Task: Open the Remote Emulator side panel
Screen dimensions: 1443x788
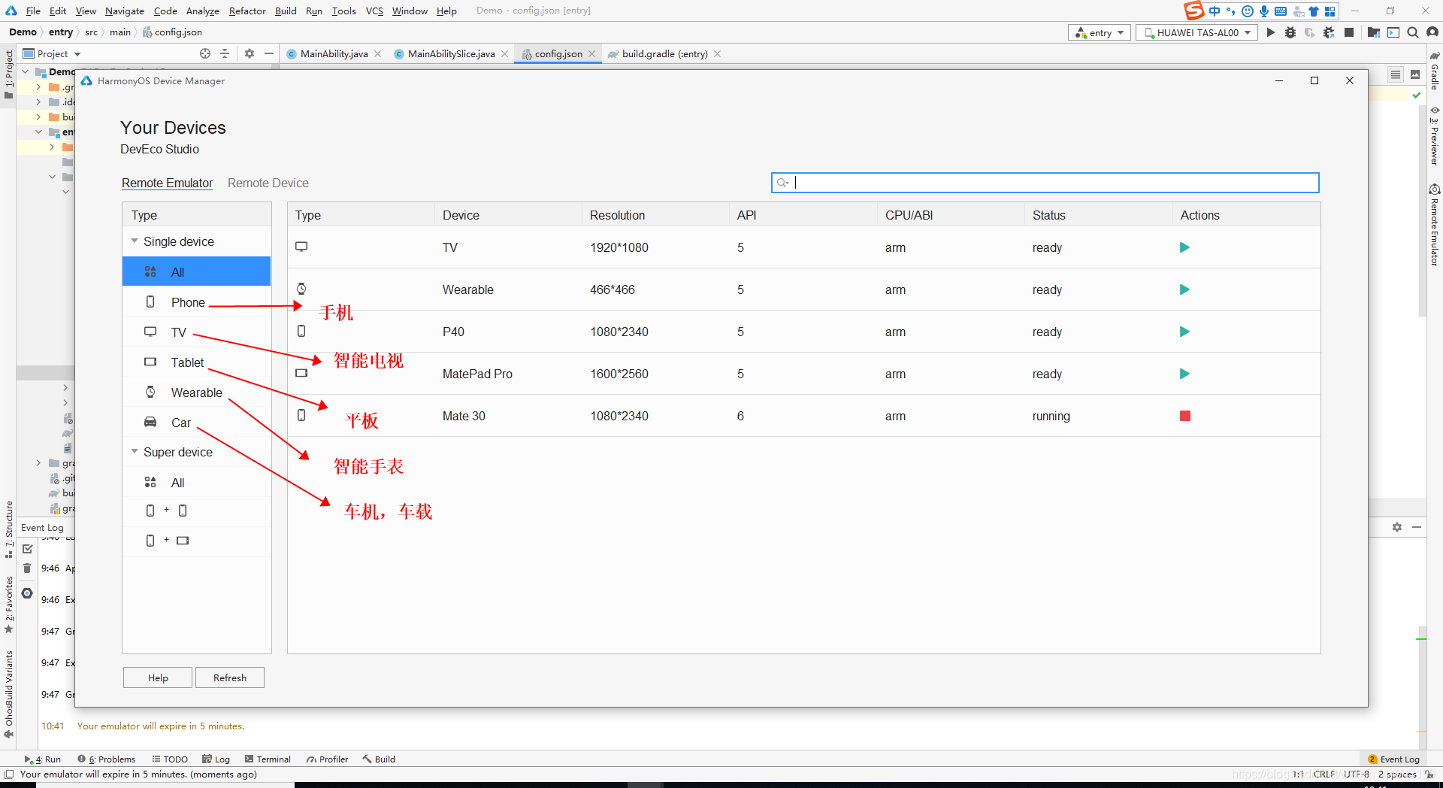Action: (x=1434, y=225)
